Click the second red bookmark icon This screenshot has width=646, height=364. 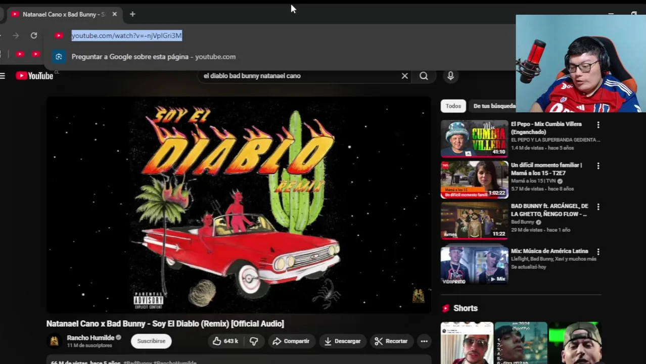click(x=36, y=54)
